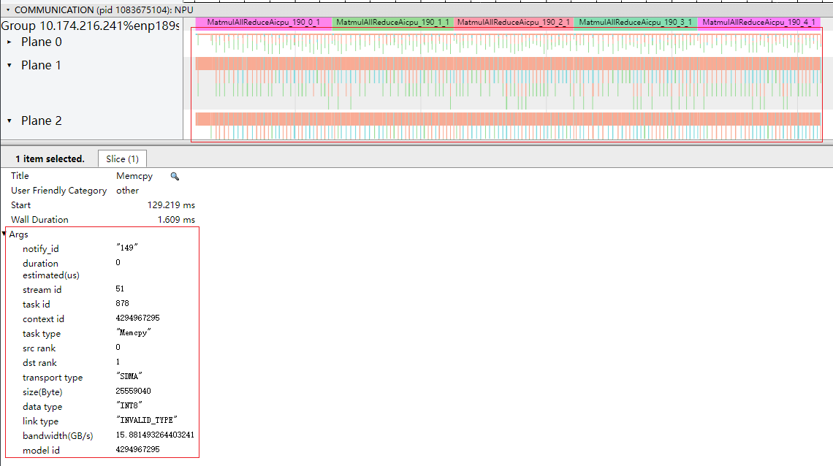Click the "1 item selected." label
This screenshot has height=466, width=833.
(x=50, y=158)
